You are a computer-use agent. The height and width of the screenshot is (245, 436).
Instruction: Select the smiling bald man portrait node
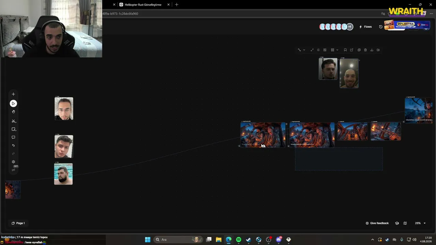tap(349, 73)
